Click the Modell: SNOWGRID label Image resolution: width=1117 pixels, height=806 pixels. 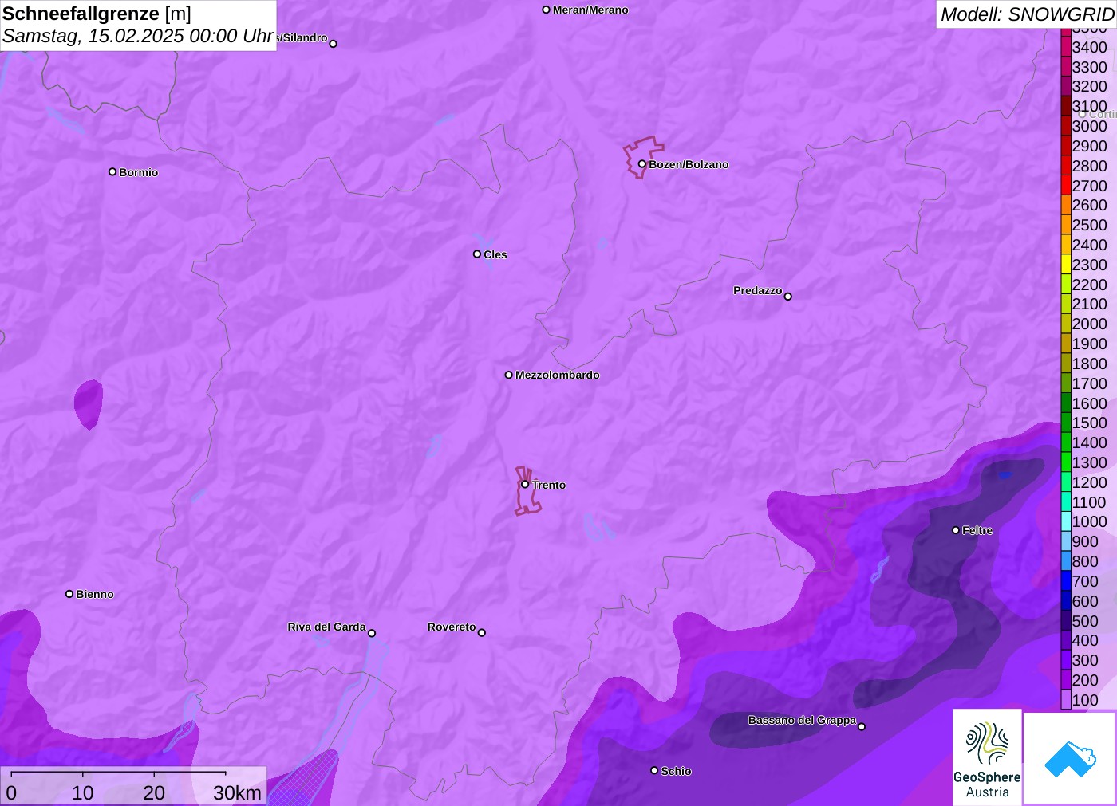(x=1027, y=14)
